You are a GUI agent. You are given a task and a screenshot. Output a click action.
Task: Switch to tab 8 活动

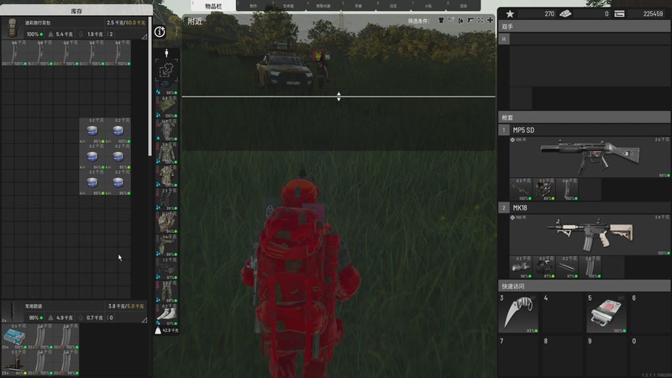pyautogui.click(x=464, y=6)
